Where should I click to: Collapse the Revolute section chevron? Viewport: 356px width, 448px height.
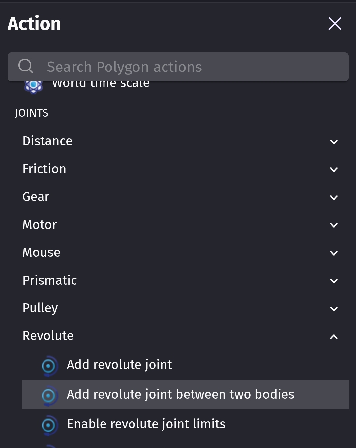click(334, 337)
